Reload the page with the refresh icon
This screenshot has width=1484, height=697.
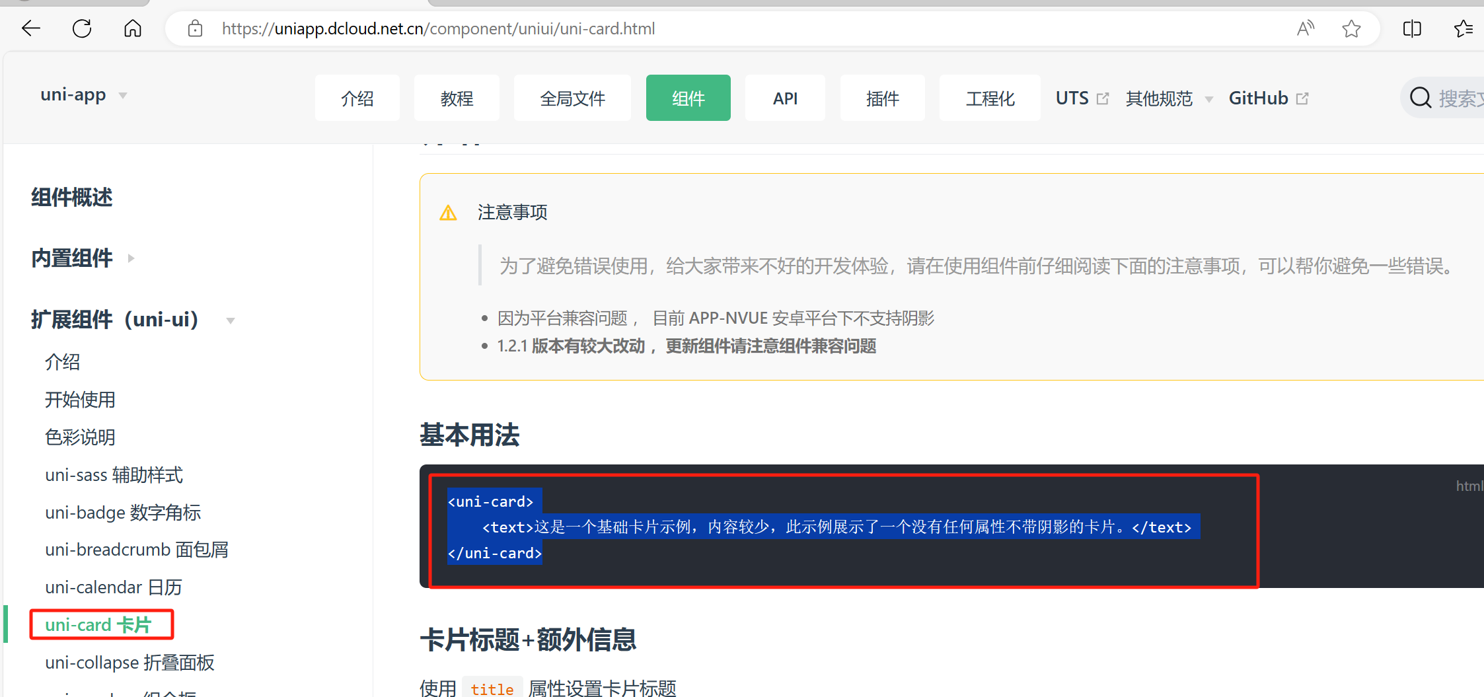(82, 28)
